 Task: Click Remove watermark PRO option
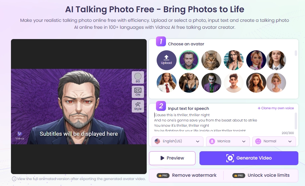(187, 175)
